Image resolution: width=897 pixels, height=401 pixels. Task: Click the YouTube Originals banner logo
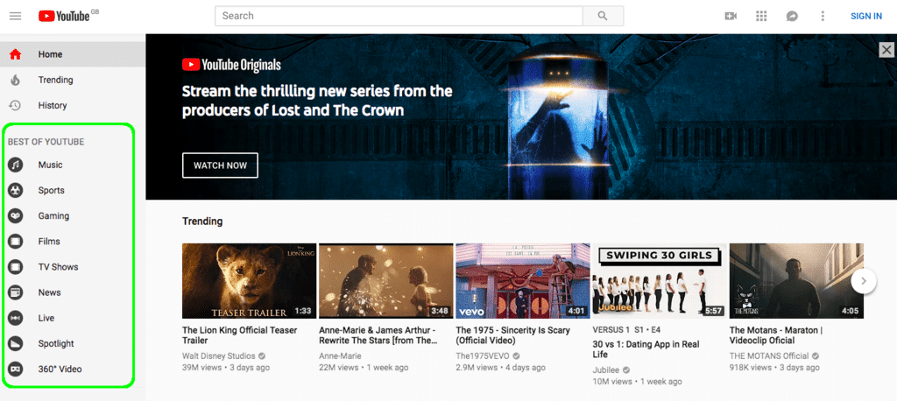(231, 65)
